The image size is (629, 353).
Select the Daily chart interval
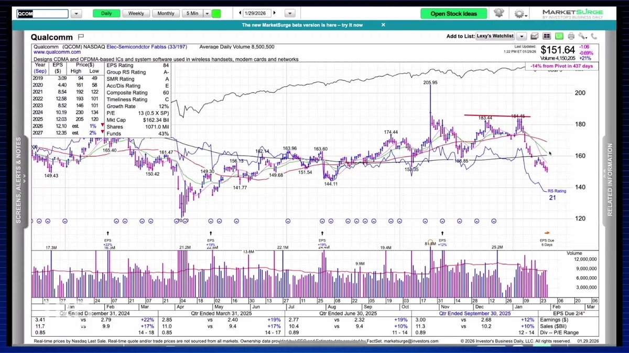point(106,14)
